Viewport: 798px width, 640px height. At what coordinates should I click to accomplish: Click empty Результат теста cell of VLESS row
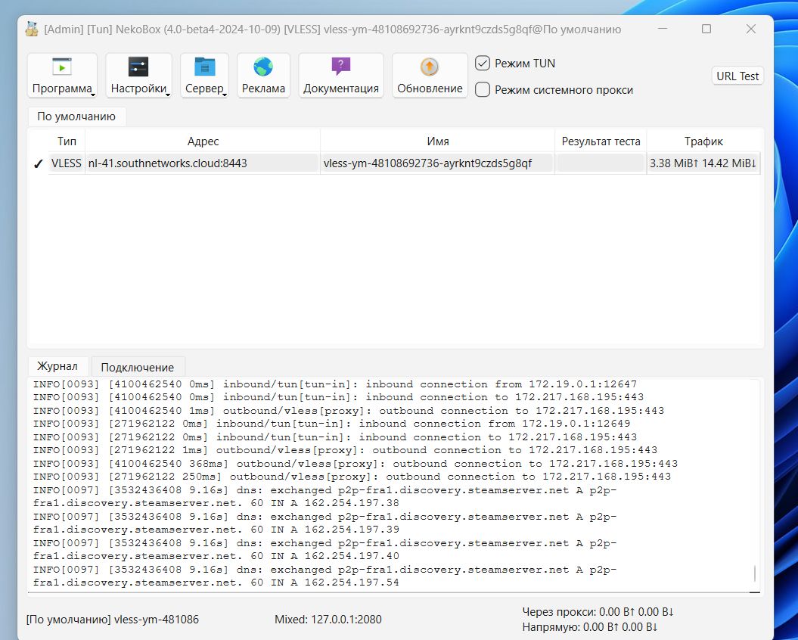coord(601,163)
